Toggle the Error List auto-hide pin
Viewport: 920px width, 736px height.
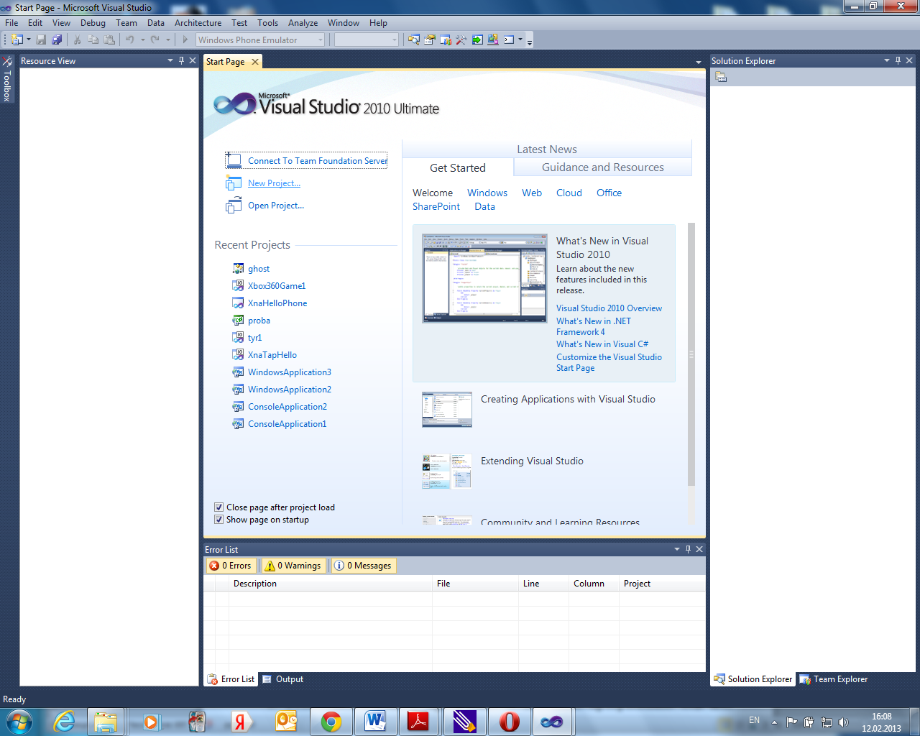(x=688, y=549)
